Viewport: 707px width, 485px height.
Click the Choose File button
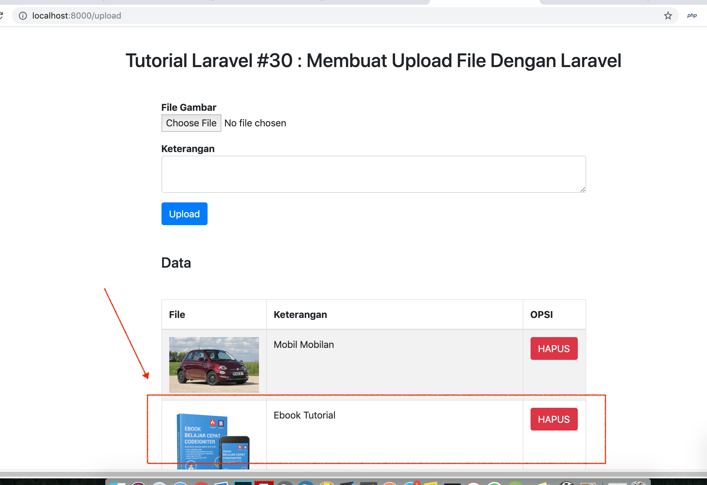pyautogui.click(x=191, y=123)
